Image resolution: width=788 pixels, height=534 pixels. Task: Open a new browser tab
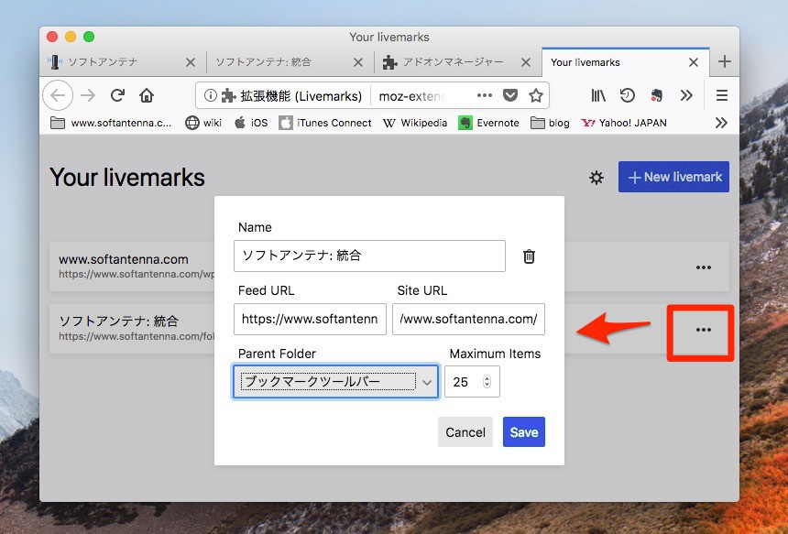[724, 62]
